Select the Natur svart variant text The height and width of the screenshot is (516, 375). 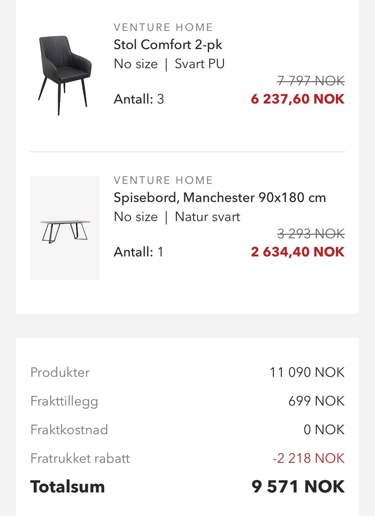207,217
